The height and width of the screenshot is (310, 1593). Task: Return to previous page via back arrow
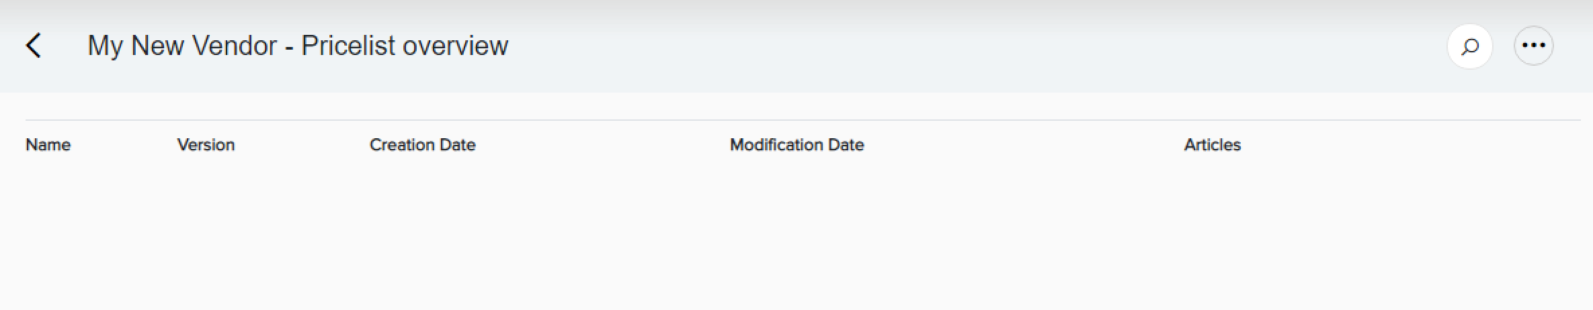(x=34, y=46)
